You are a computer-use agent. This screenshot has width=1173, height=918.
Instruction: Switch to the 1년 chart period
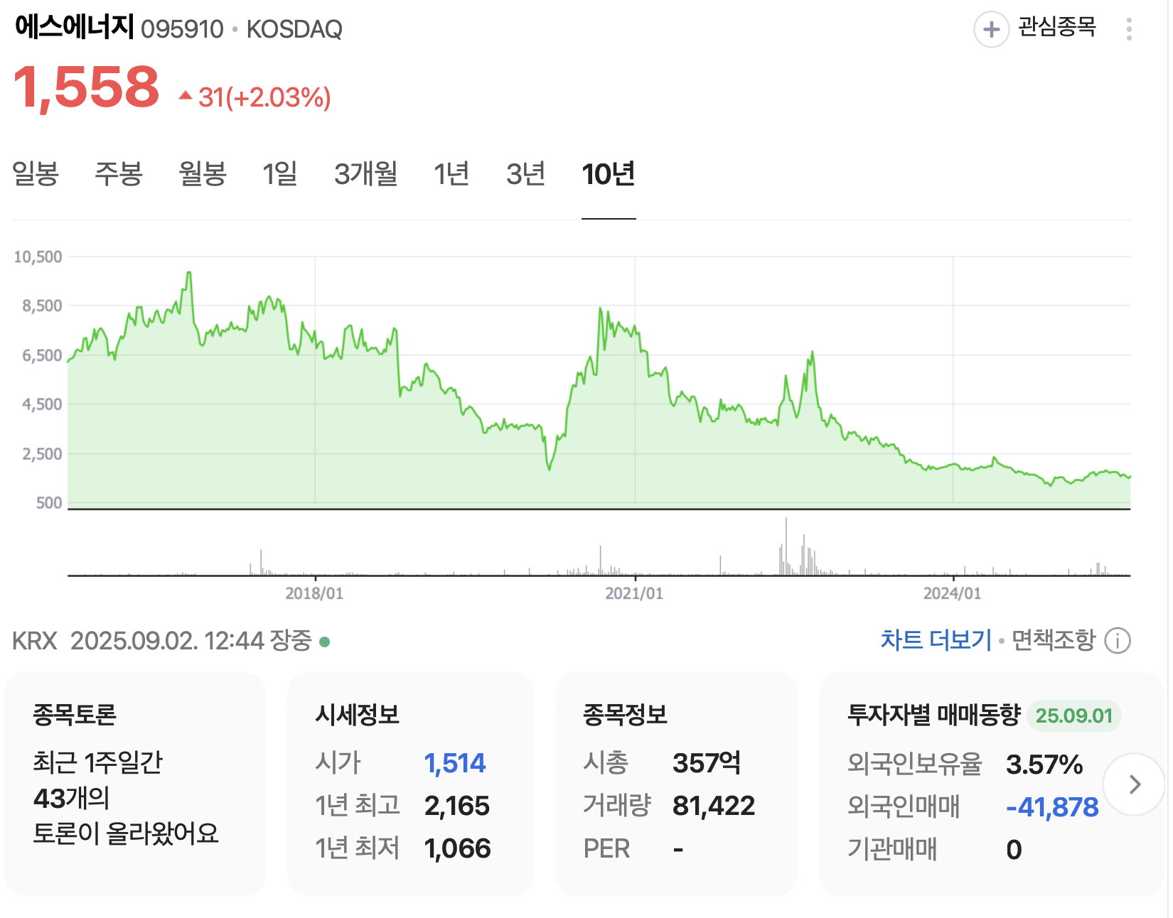(451, 174)
